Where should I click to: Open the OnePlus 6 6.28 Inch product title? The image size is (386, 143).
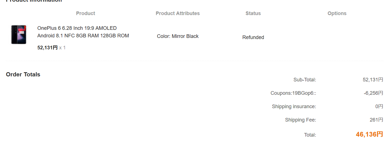(83, 32)
